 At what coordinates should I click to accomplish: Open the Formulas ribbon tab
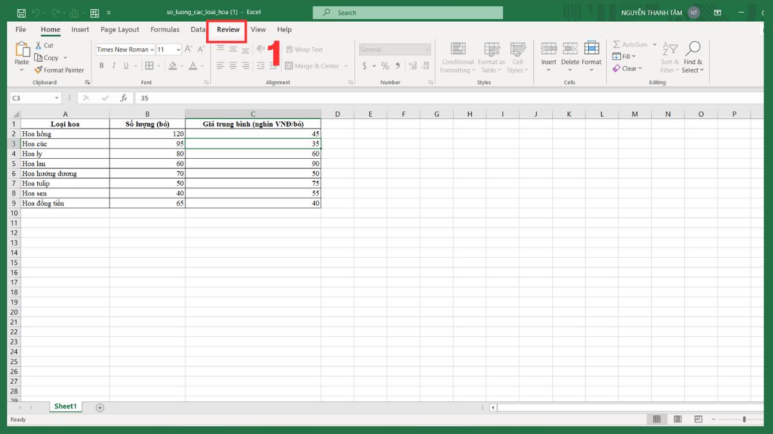click(x=165, y=30)
